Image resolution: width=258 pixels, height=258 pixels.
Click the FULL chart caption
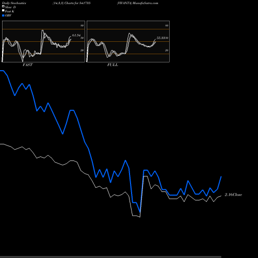(112, 64)
